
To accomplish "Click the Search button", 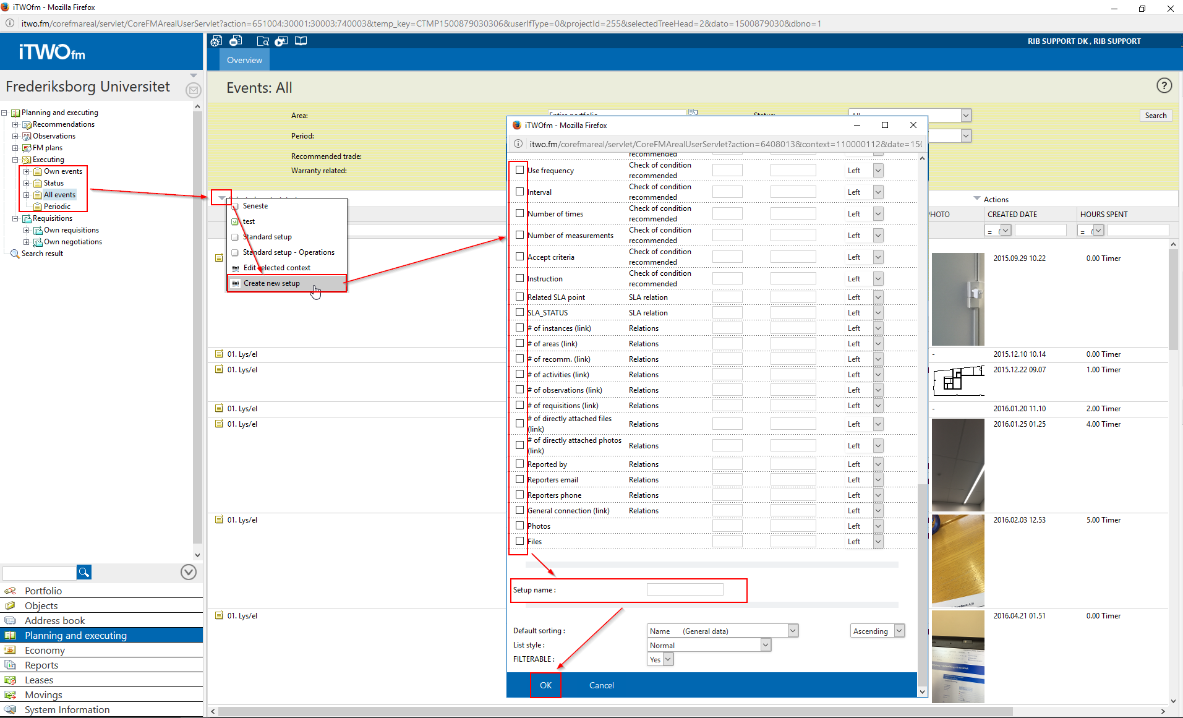I will tap(1155, 116).
